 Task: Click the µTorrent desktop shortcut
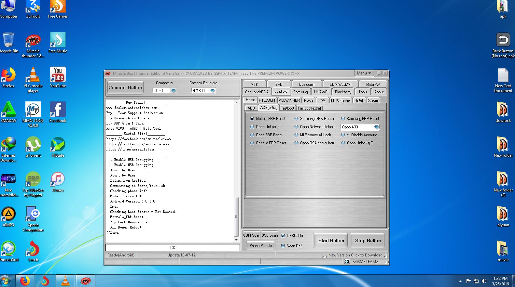point(33,147)
